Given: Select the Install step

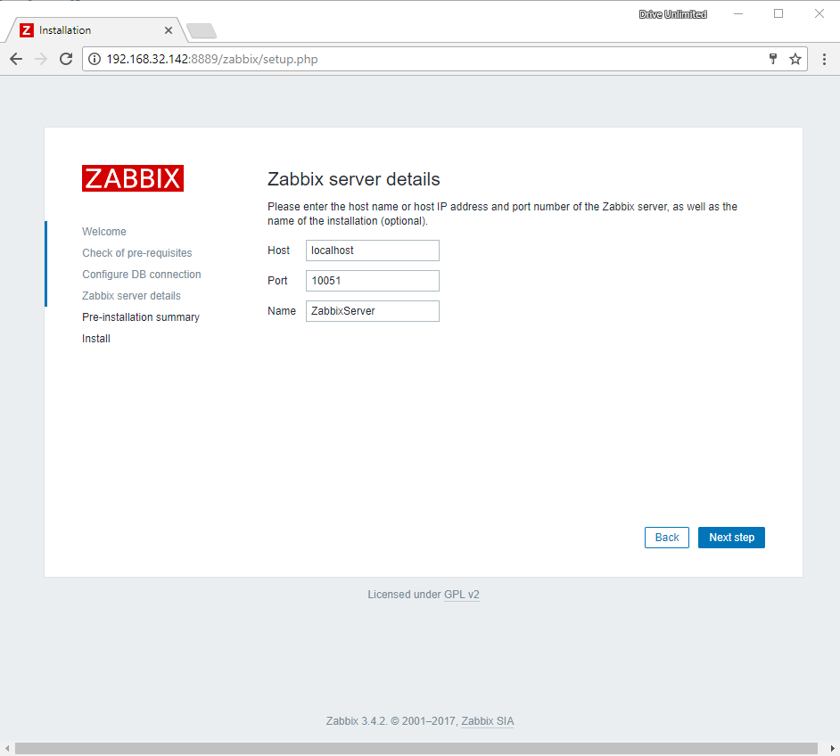Looking at the screenshot, I should tap(96, 339).
